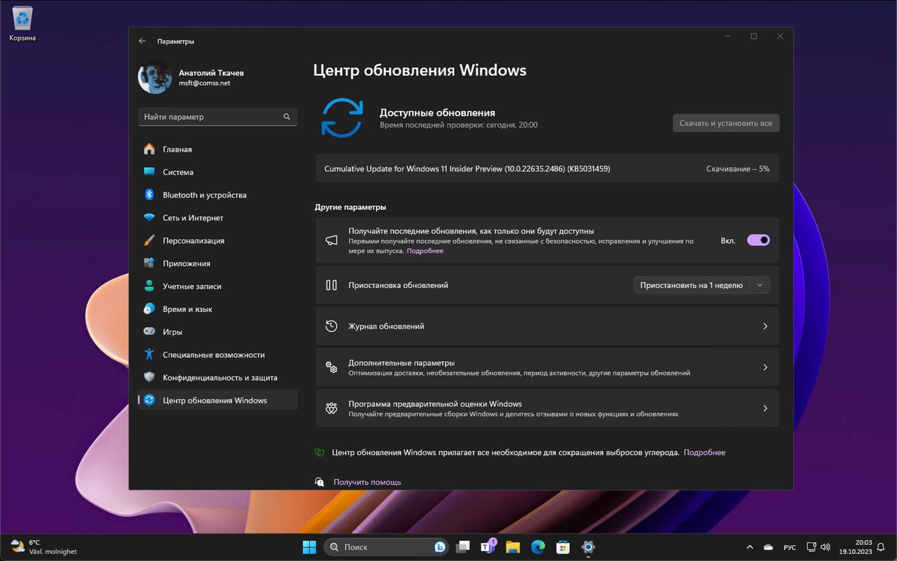
Task: Click the Apps icon in sidebar
Action: coord(149,263)
